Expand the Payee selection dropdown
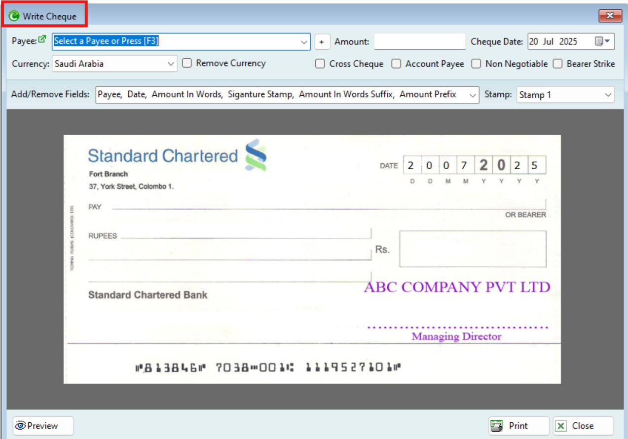The height and width of the screenshot is (439, 628). tap(304, 42)
